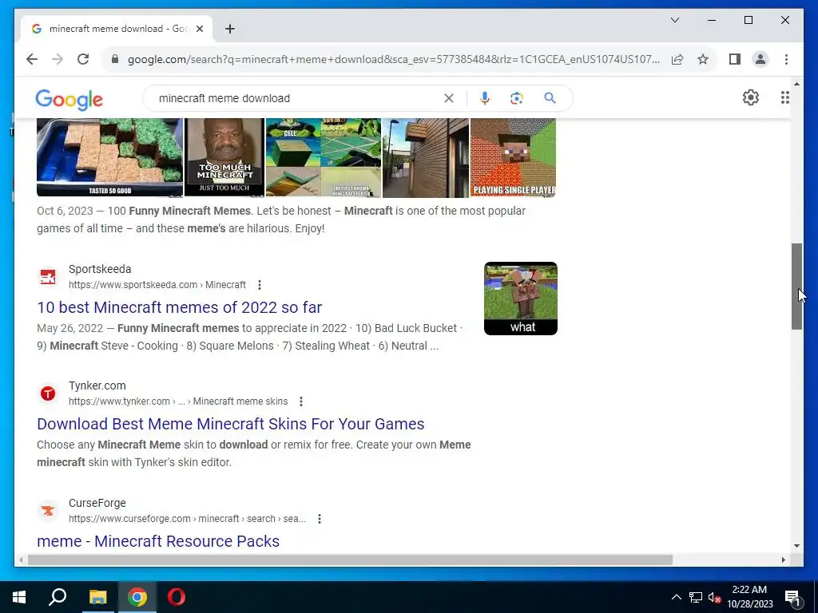This screenshot has width=818, height=613.
Task: Close the minecraft meme download tab
Action: coord(199,29)
